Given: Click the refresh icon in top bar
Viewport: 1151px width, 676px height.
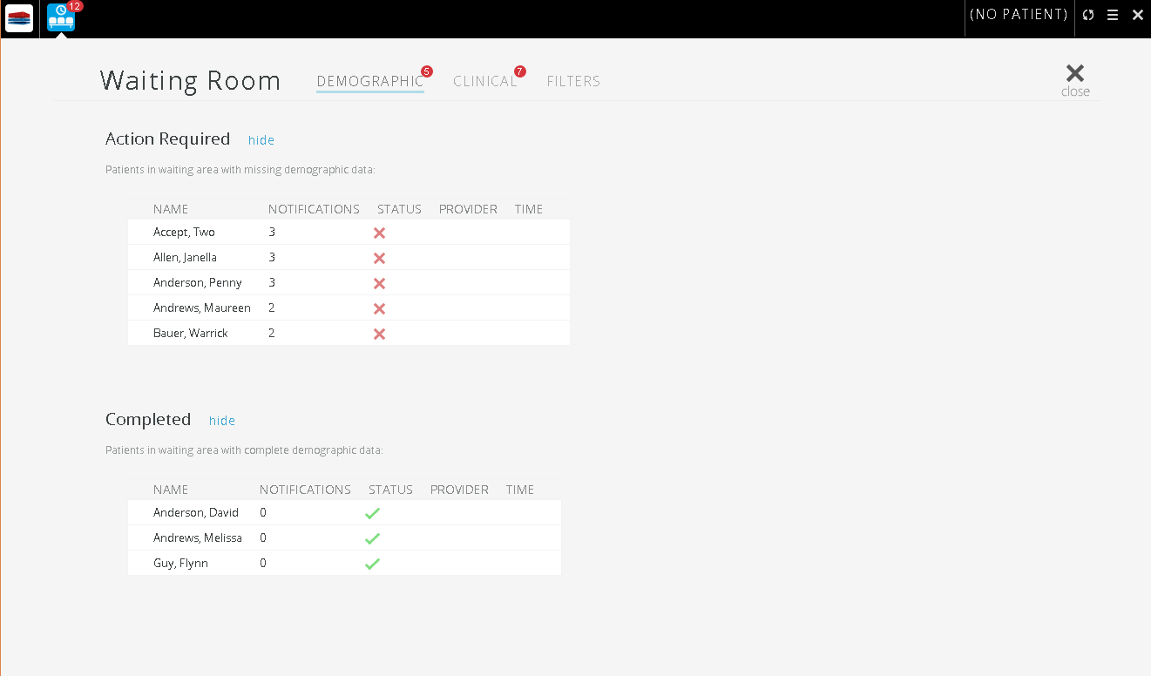Looking at the screenshot, I should (x=1088, y=15).
